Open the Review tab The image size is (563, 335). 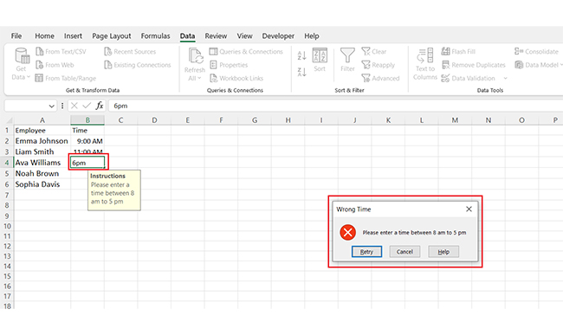[216, 35]
